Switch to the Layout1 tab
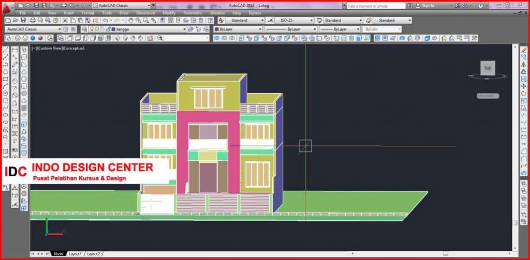The image size is (530, 260). pyautogui.click(x=75, y=254)
